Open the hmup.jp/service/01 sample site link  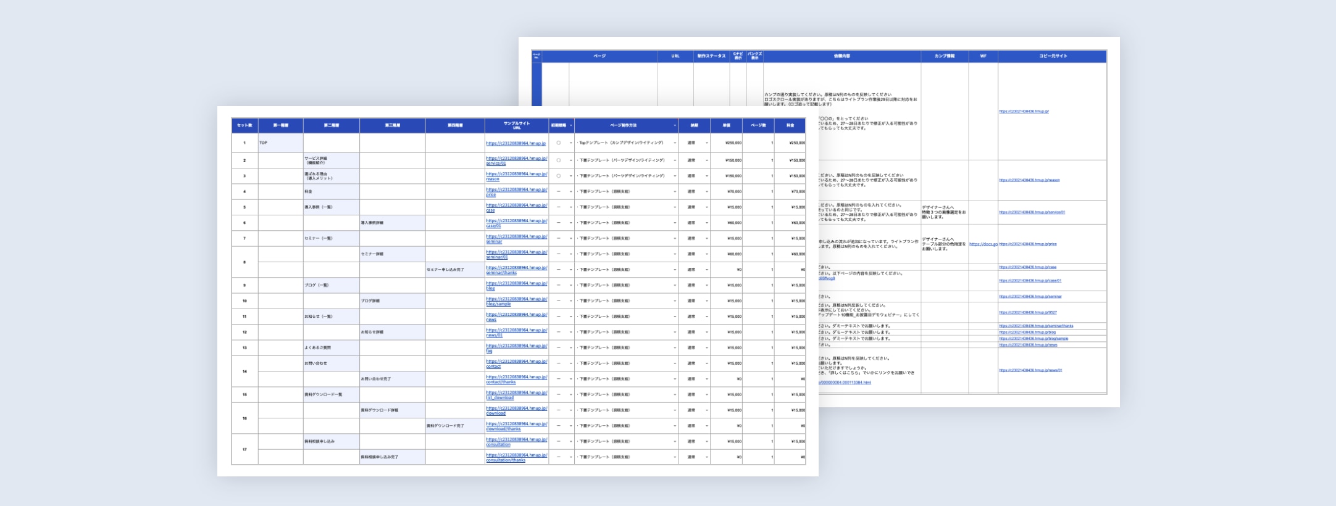(x=516, y=160)
